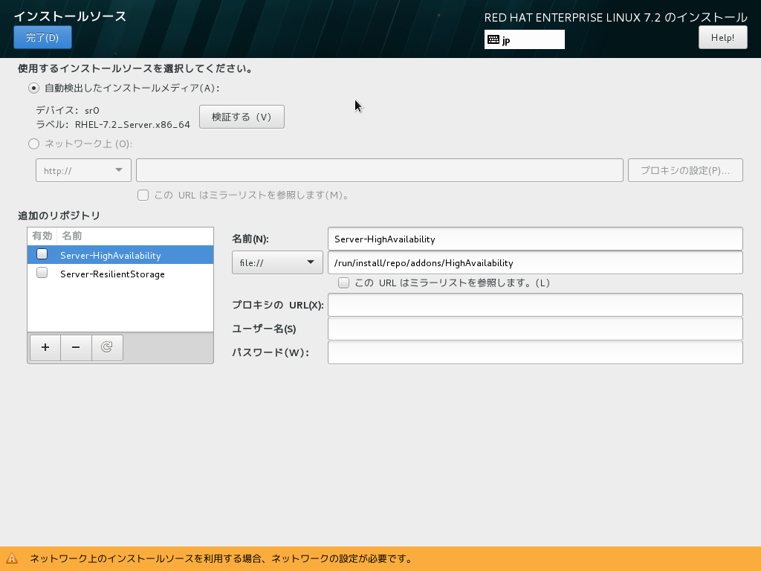
Task: Enable the Server-ResilientStorage repository checkbox
Action: click(x=42, y=273)
